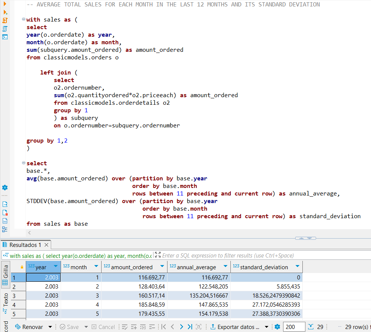Click the horizontal scroll left arrow in the editor
This screenshot has height=332, width=371.
click(x=29, y=233)
